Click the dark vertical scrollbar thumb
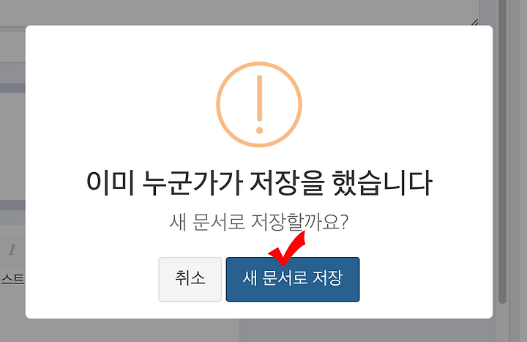The height and width of the screenshot is (342, 527). (502, 152)
